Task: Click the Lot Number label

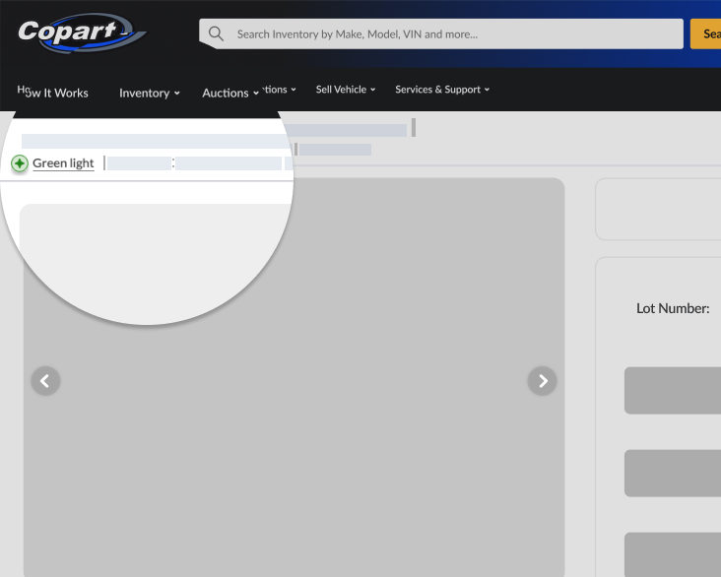Action: coord(673,308)
